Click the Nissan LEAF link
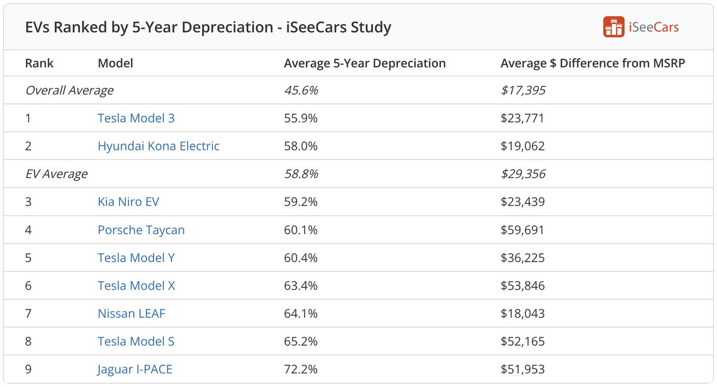 tap(131, 314)
